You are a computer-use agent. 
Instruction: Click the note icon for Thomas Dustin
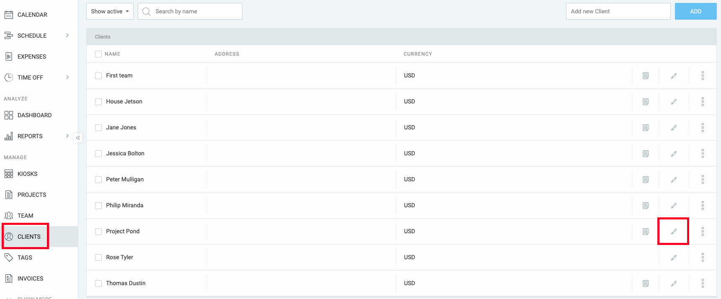pyautogui.click(x=646, y=284)
